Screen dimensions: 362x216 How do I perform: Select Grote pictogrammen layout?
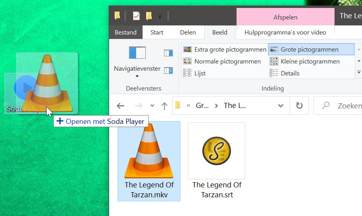pos(311,49)
